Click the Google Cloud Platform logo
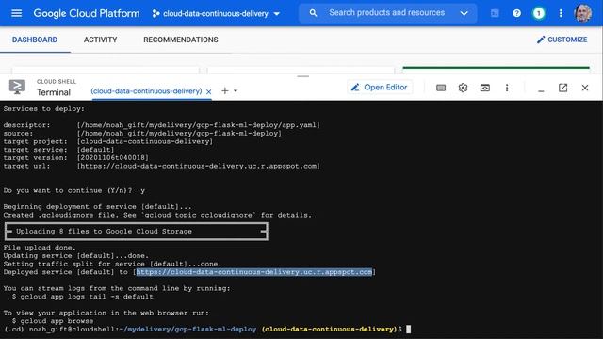The width and height of the screenshot is (603, 339). tap(87, 13)
